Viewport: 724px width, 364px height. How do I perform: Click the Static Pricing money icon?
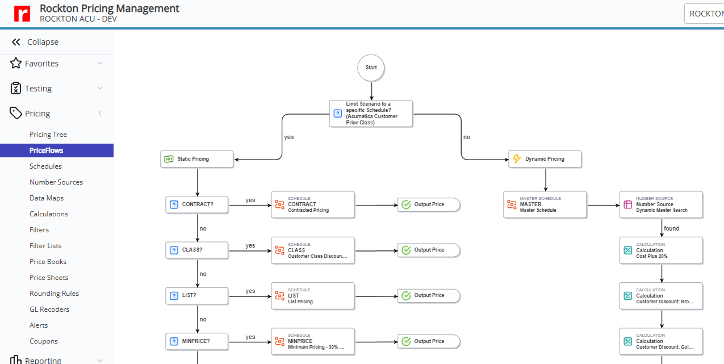pyautogui.click(x=169, y=159)
